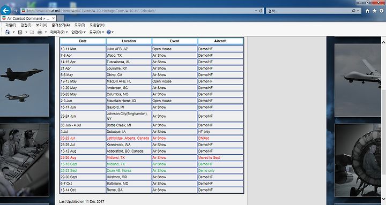Image resolution: width=386 pixels, height=205 pixels.
Task: Click the site favicon in address bar
Action: pos(24,11)
